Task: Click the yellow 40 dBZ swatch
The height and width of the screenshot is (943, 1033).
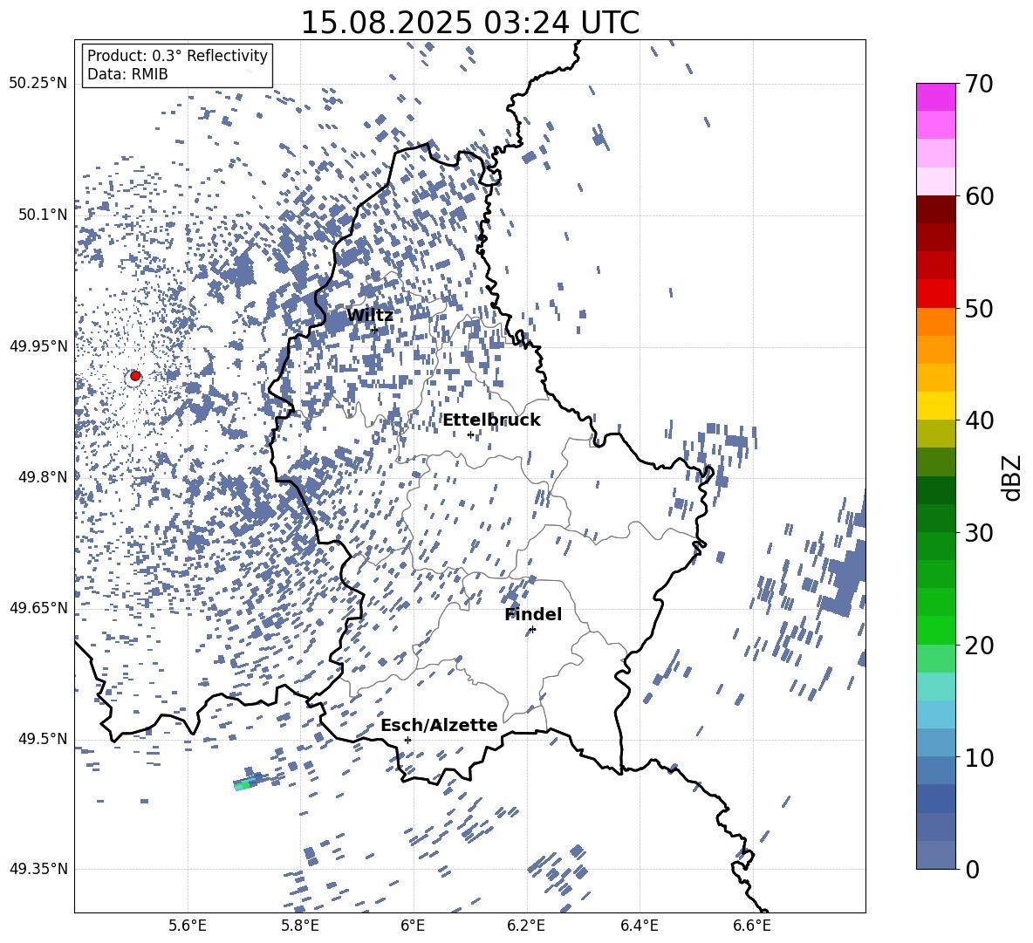Action: pos(935,406)
